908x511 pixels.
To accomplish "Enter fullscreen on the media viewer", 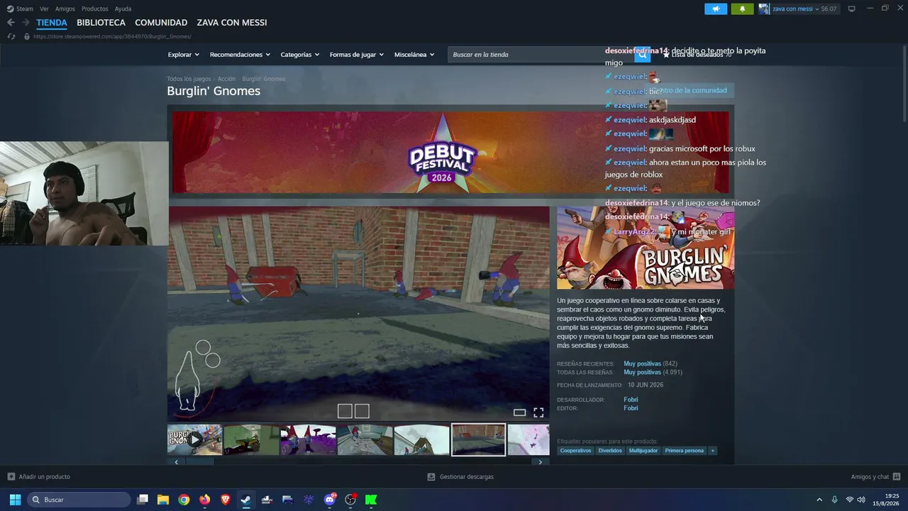I will click(x=538, y=412).
